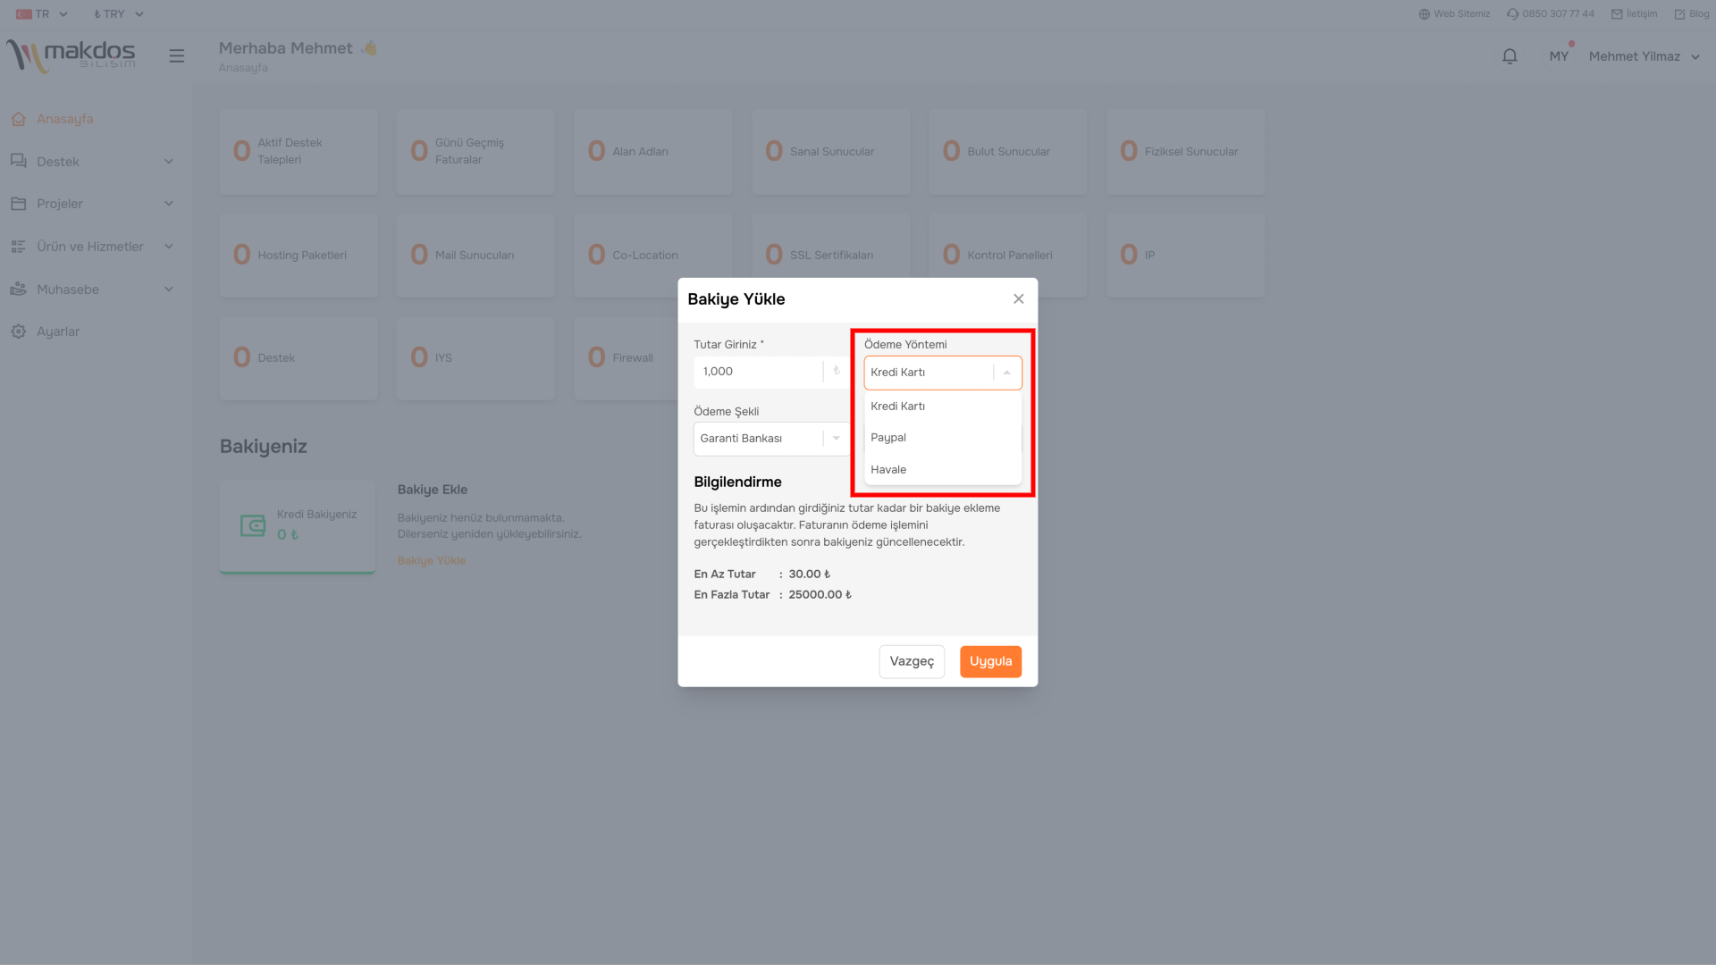This screenshot has height=965, width=1716.
Task: Click the Uygula button
Action: 990,661
